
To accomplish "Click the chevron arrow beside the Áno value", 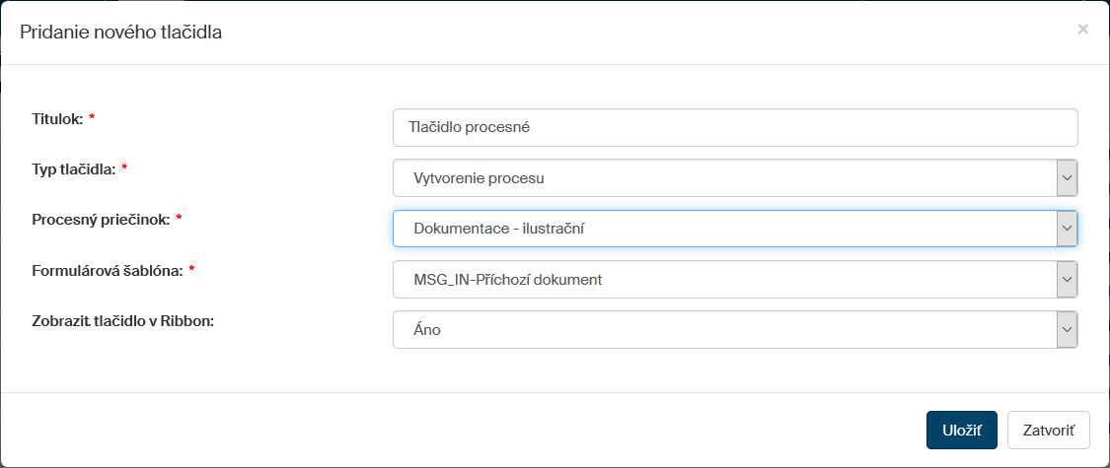I will click(x=1066, y=330).
